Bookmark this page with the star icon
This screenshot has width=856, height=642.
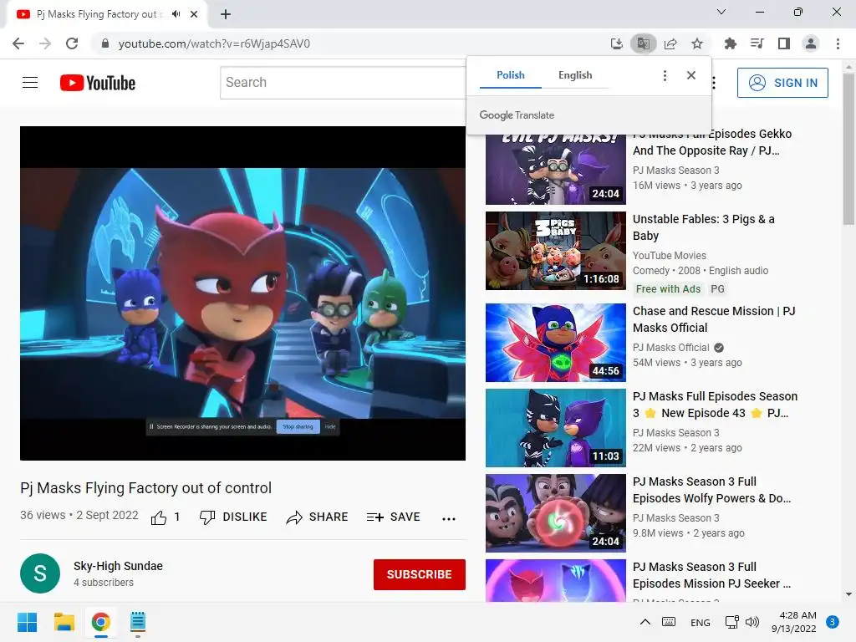(697, 43)
